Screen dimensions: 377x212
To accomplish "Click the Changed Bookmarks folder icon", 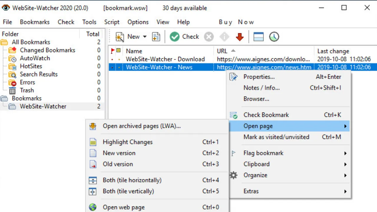I will 12,50.
